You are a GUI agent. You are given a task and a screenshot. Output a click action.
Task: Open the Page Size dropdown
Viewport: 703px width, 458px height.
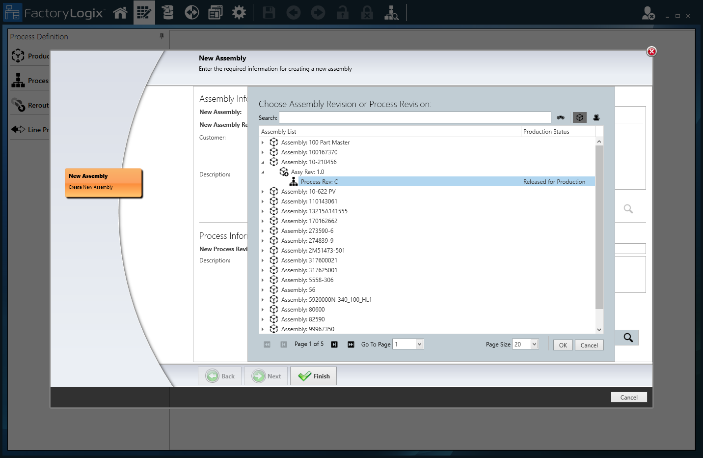(534, 344)
